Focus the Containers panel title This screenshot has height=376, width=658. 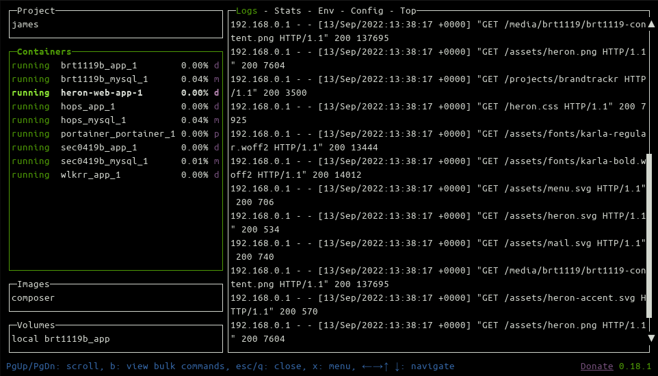(x=44, y=52)
